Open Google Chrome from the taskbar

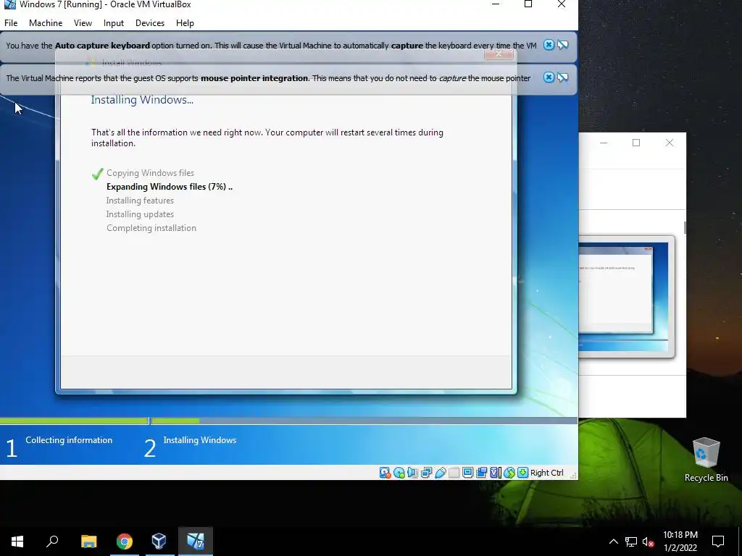(x=125, y=542)
